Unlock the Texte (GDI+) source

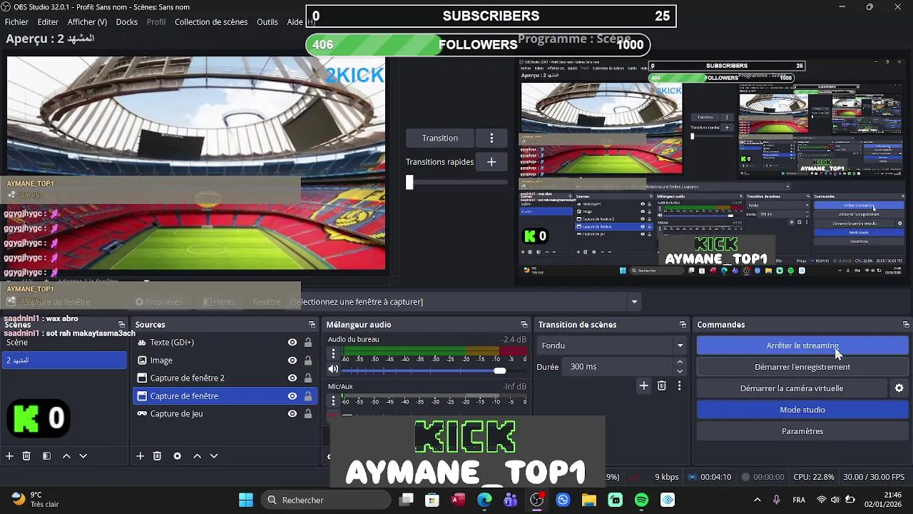(308, 343)
